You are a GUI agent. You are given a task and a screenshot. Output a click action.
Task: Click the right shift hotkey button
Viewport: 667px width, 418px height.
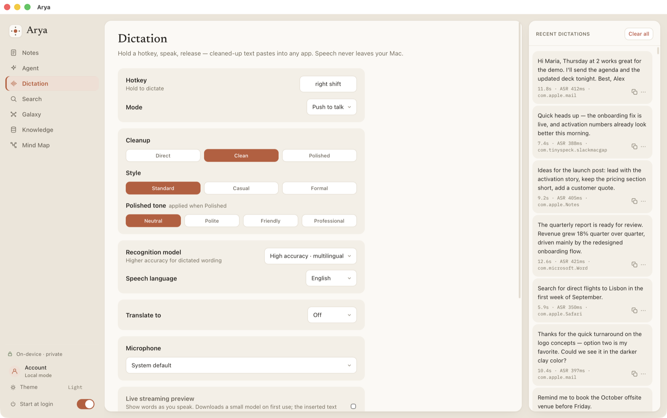[x=328, y=84]
